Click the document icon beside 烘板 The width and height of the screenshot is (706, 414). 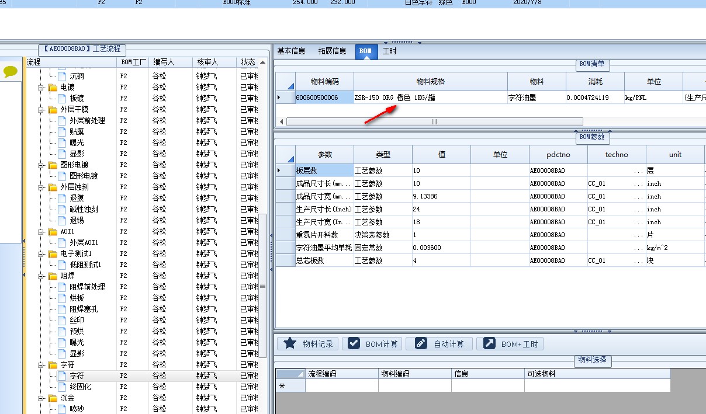tap(63, 298)
